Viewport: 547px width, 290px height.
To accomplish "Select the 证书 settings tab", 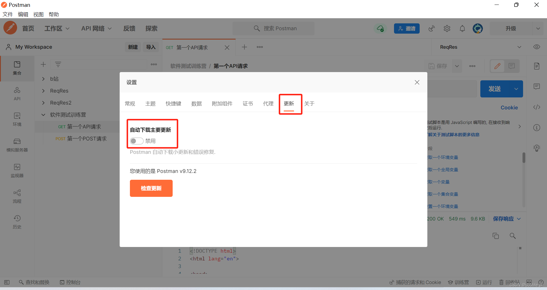I will coord(248,104).
